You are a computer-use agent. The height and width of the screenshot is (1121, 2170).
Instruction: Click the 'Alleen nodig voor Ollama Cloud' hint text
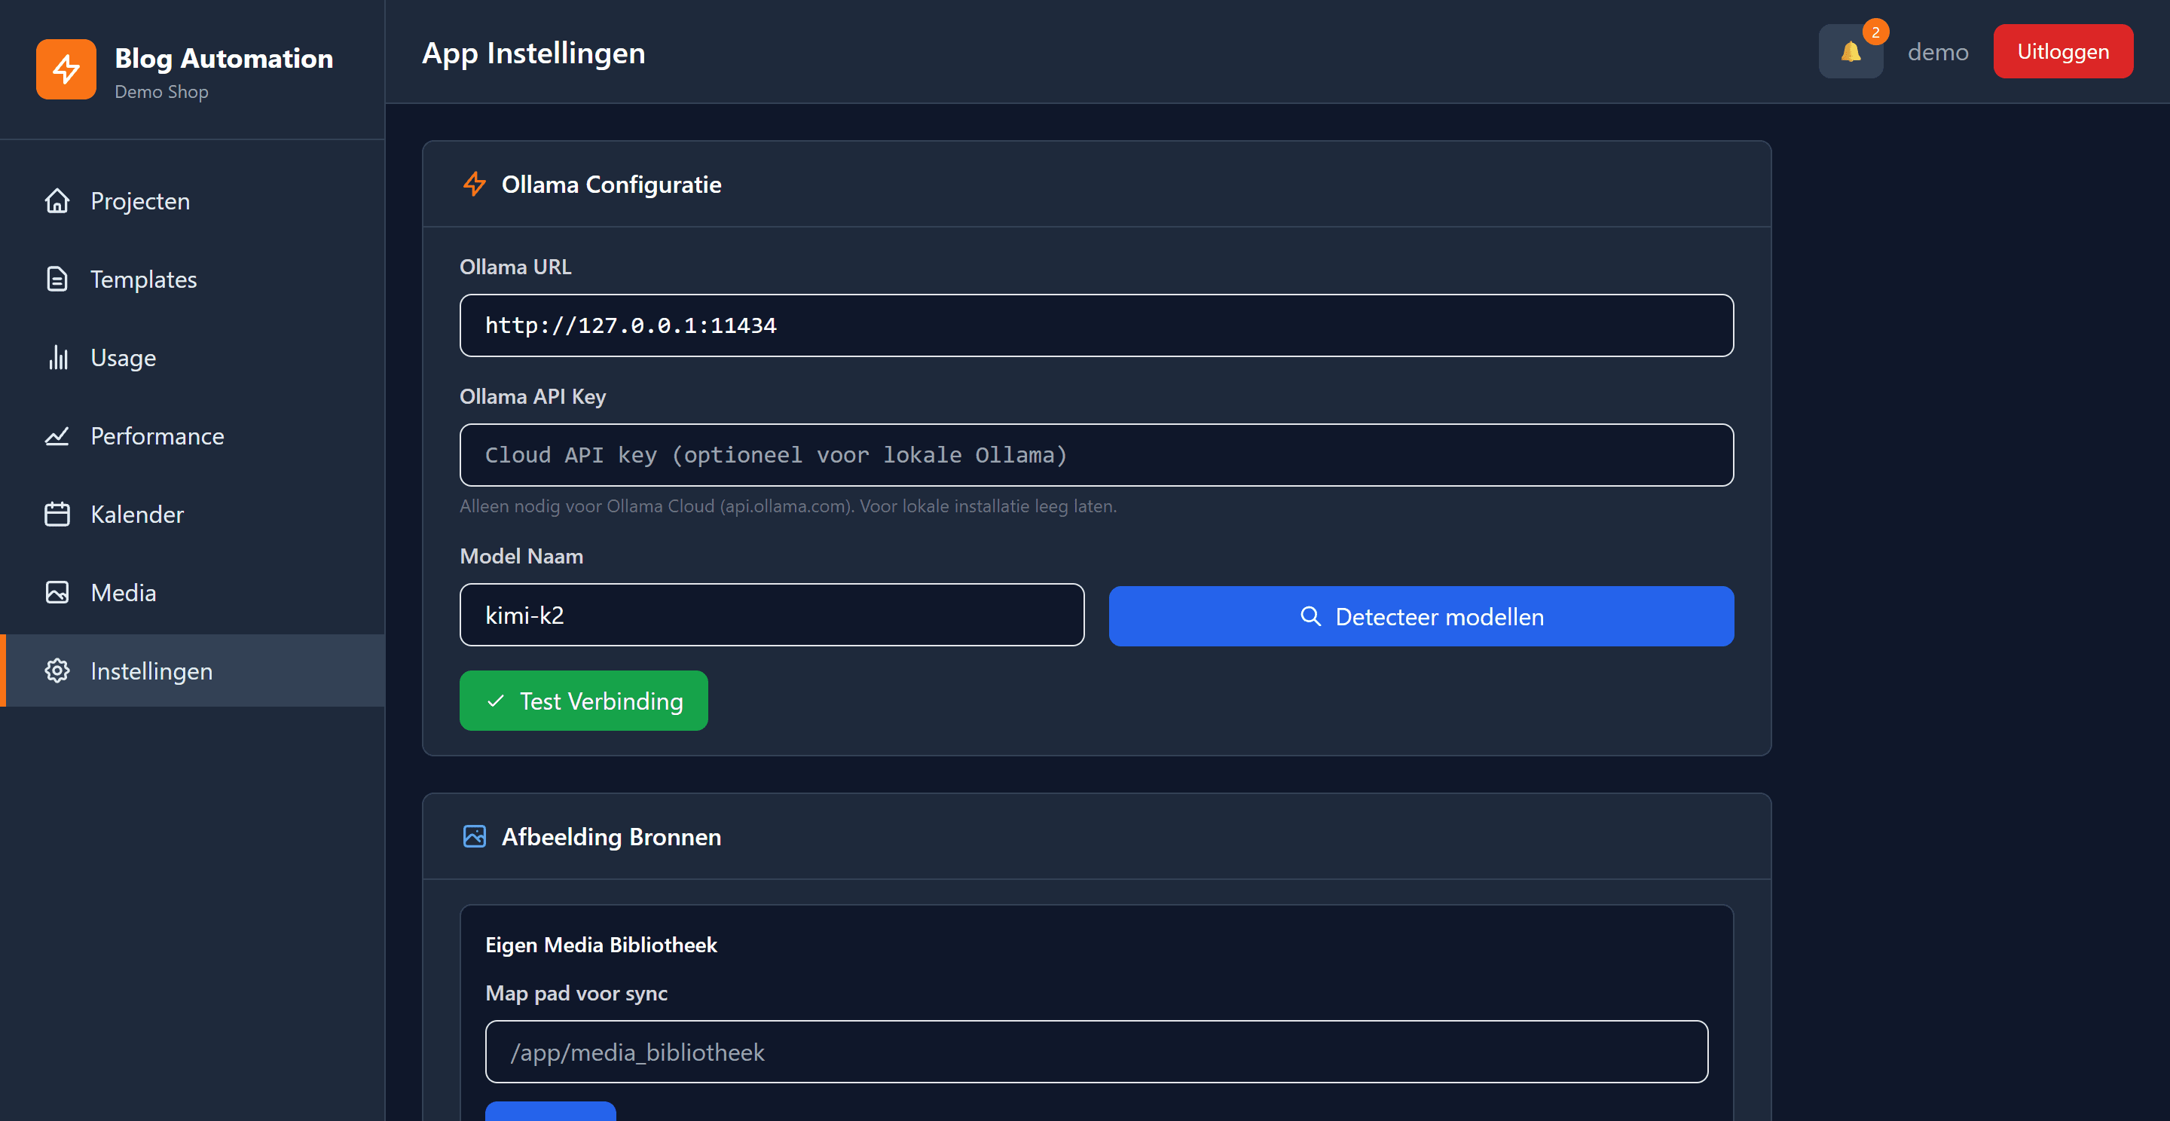point(787,506)
